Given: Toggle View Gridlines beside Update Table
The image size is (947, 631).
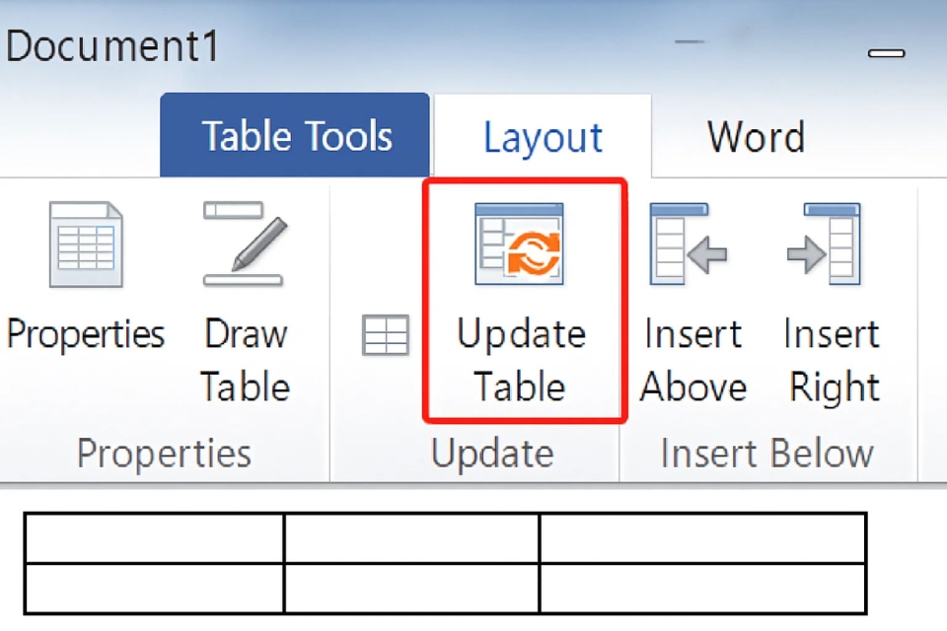Looking at the screenshot, I should [x=385, y=335].
